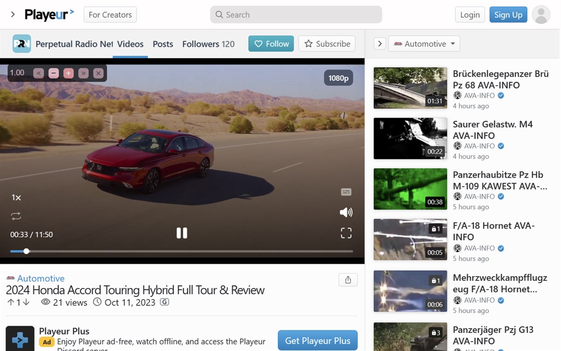561x351 pixels.
Task: Mute the video volume
Action: [x=346, y=212]
